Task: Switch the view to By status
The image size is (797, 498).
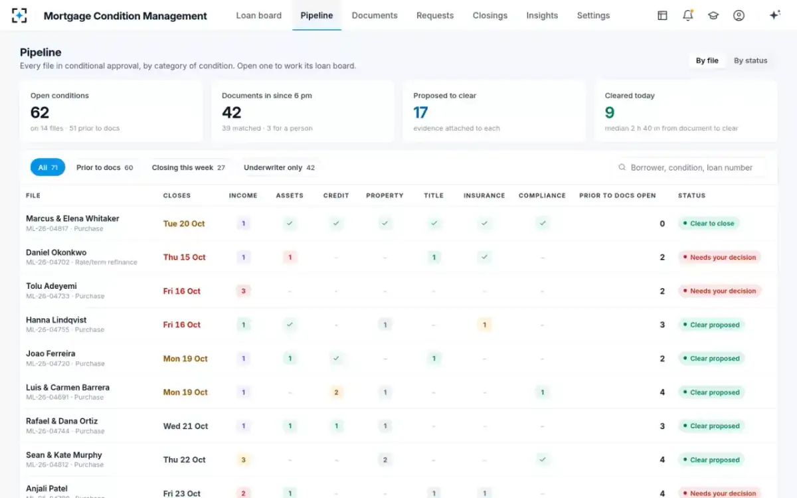Action: tap(751, 60)
